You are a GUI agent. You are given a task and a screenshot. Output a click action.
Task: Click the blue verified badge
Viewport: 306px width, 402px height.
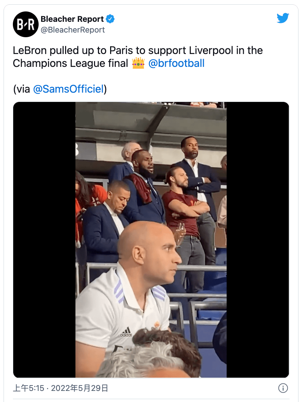point(110,19)
